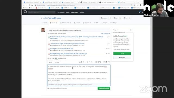Open the repository Pull requests tab

coord(66,23)
